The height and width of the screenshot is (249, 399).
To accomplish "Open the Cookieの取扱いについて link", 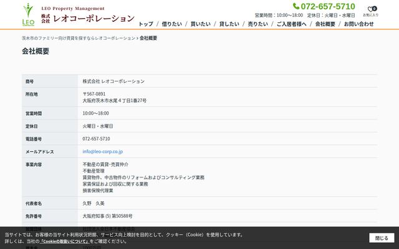I will 65,241.
